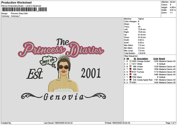Click the 'Fuchsia' description text
Image resolution: width=177 pixels, height=125 pixels.
(140, 72)
